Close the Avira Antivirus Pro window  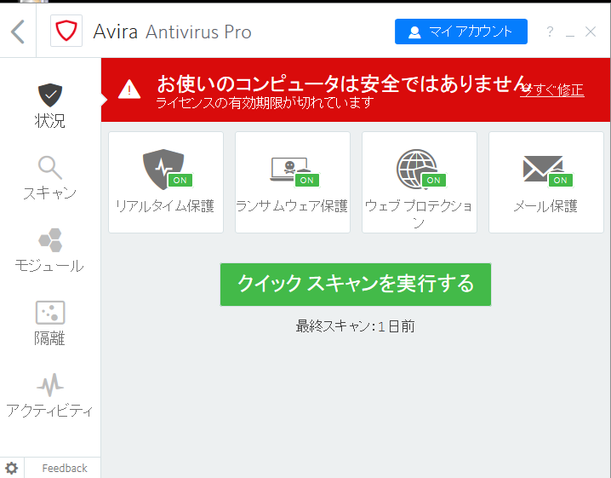591,32
